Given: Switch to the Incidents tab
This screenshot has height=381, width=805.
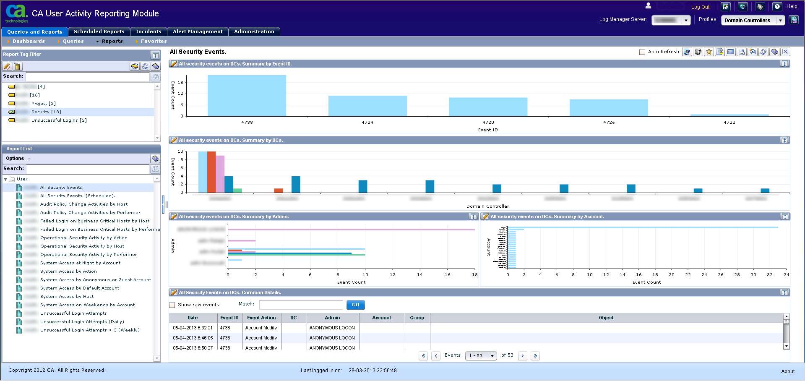Looking at the screenshot, I should 148,31.
